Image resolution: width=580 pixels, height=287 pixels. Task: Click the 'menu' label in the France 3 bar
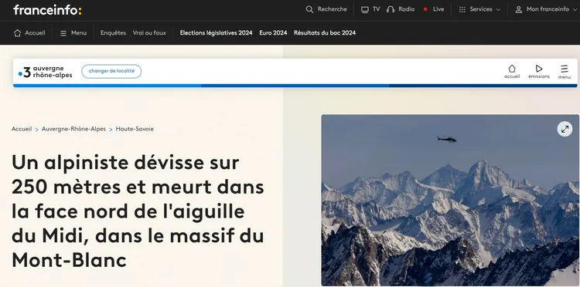click(x=564, y=77)
